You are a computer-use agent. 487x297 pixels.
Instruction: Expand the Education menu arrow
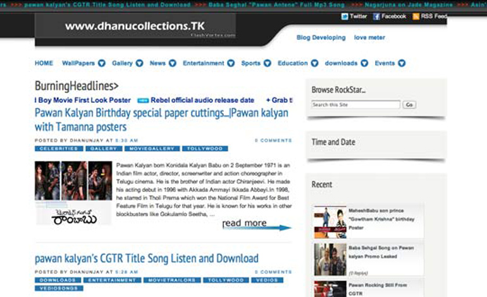click(314, 63)
